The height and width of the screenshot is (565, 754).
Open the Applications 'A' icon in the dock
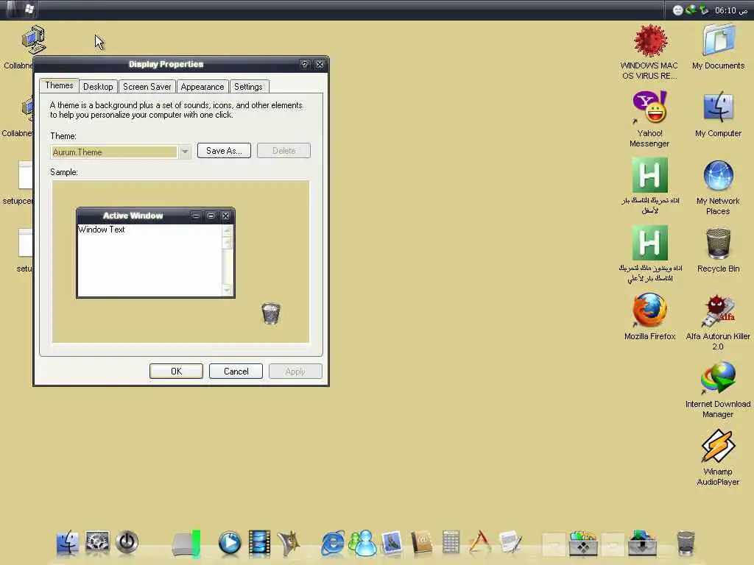[x=480, y=543]
